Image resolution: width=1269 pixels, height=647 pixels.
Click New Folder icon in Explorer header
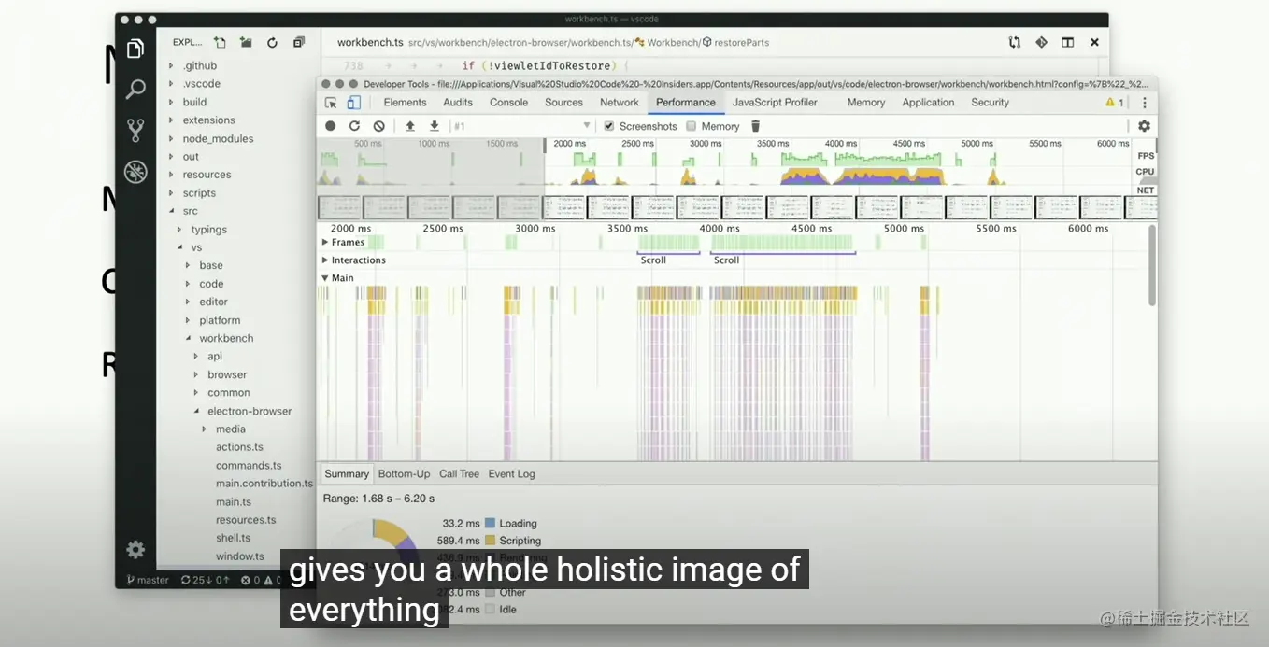point(246,42)
